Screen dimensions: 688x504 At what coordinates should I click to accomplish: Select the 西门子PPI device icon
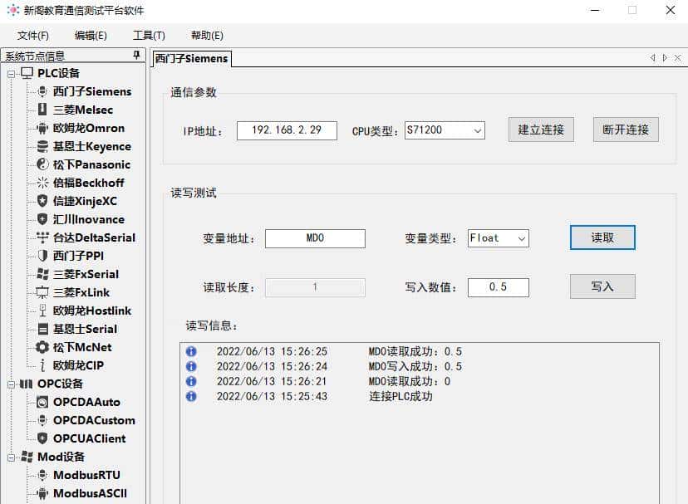point(43,256)
